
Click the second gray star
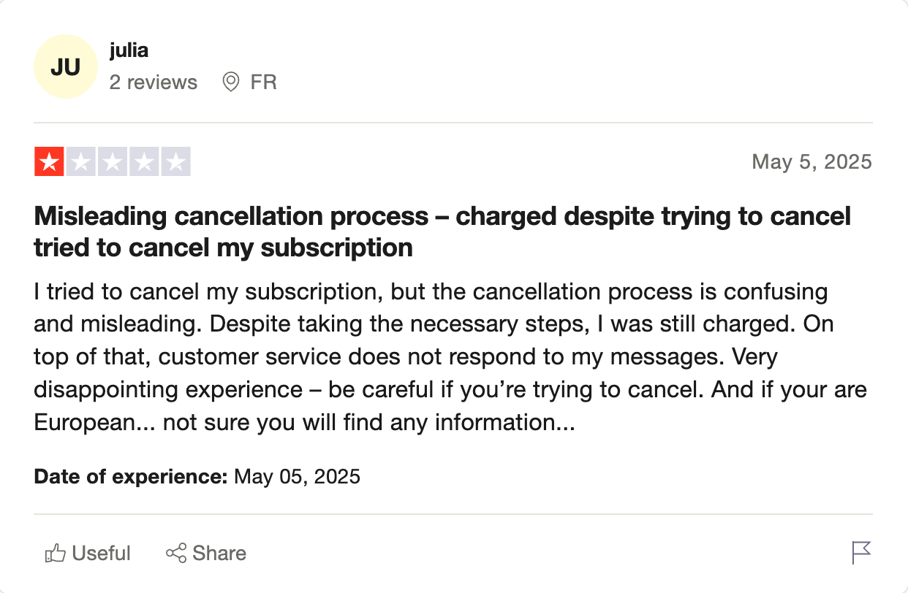pos(81,162)
